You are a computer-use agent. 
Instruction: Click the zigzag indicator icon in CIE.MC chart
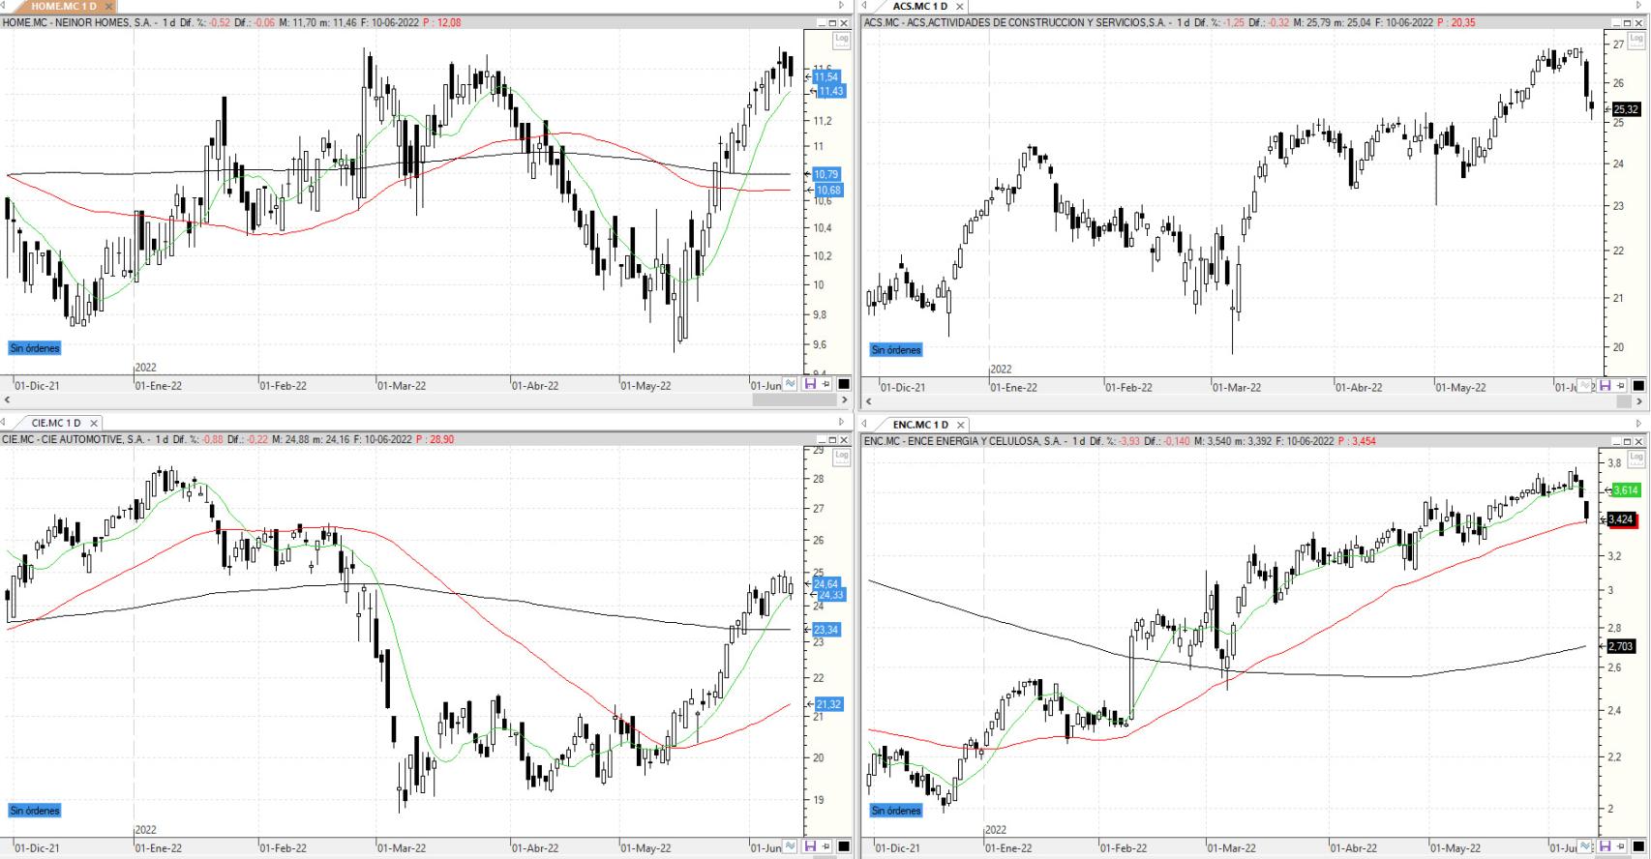coord(791,847)
